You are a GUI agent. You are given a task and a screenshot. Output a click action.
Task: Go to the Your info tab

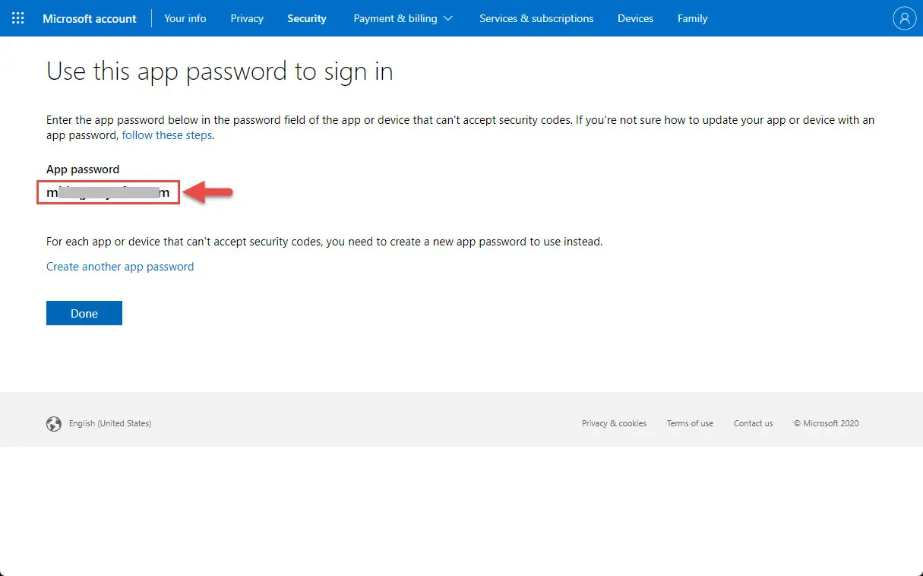coord(185,18)
